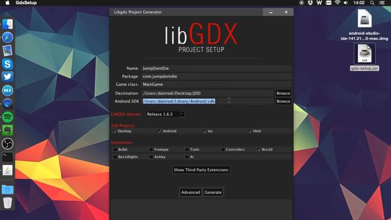Open OBS Studio from the dock
391x220 pixels.
coord(7,144)
